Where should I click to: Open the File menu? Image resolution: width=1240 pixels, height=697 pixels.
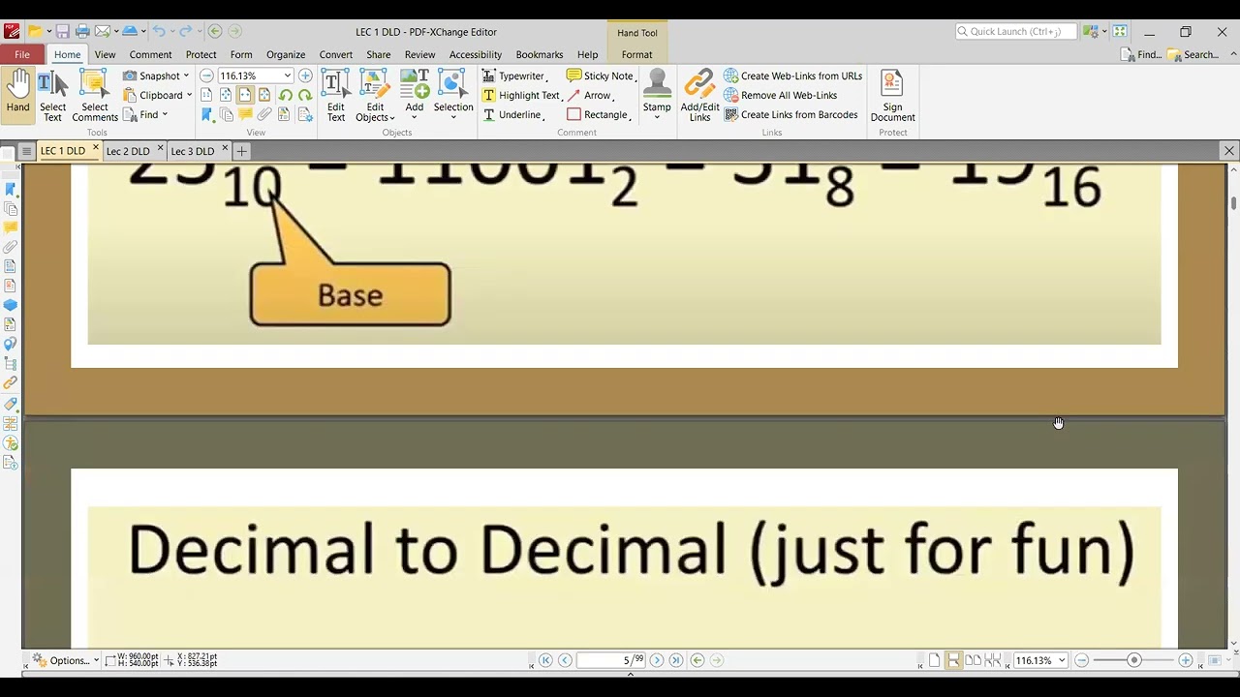[x=21, y=54]
